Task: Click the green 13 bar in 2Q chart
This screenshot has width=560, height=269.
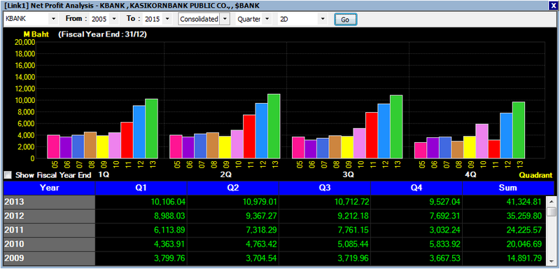Action: [x=274, y=126]
